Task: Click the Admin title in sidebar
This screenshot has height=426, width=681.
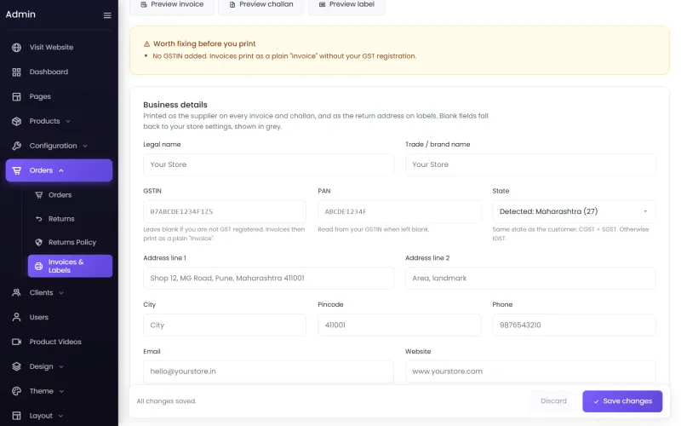Action: pyautogui.click(x=20, y=14)
